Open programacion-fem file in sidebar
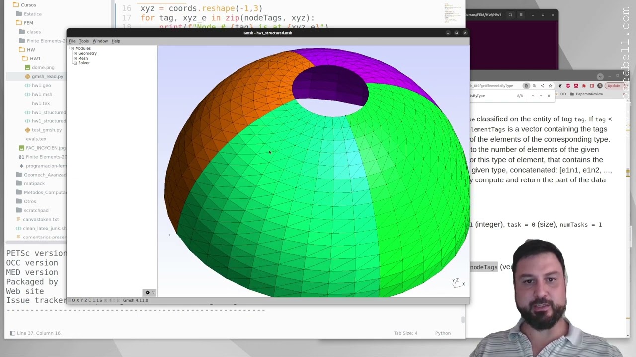 pos(46,166)
